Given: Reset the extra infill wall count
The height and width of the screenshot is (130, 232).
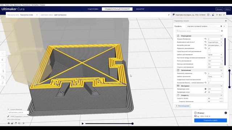Looking at the screenshot, I should click(206, 83).
